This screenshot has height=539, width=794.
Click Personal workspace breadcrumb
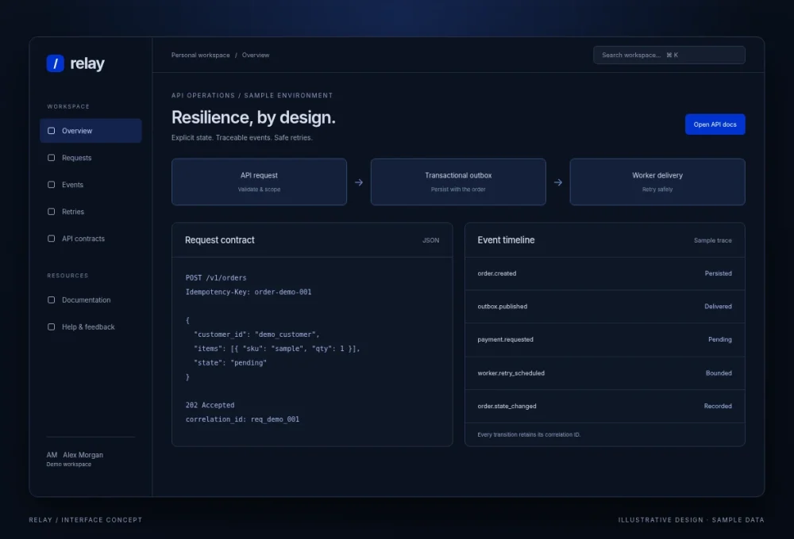tap(201, 55)
